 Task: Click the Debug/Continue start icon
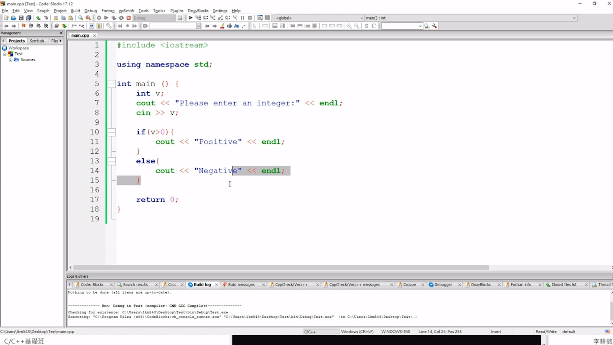pyautogui.click(x=191, y=18)
